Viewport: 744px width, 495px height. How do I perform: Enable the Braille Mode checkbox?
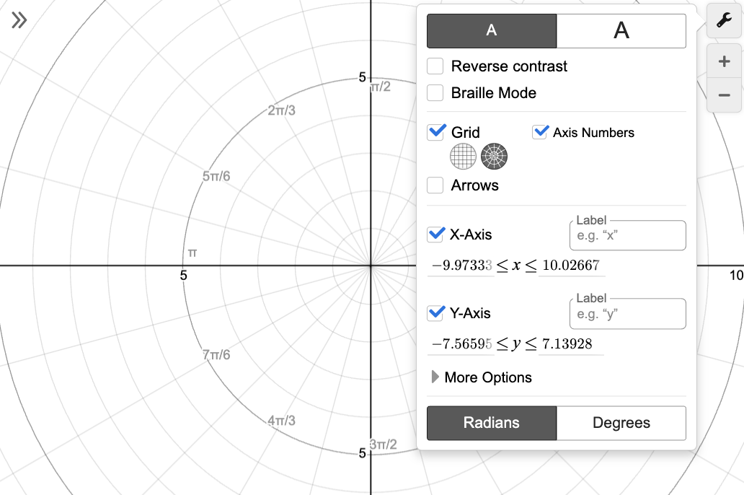435,93
